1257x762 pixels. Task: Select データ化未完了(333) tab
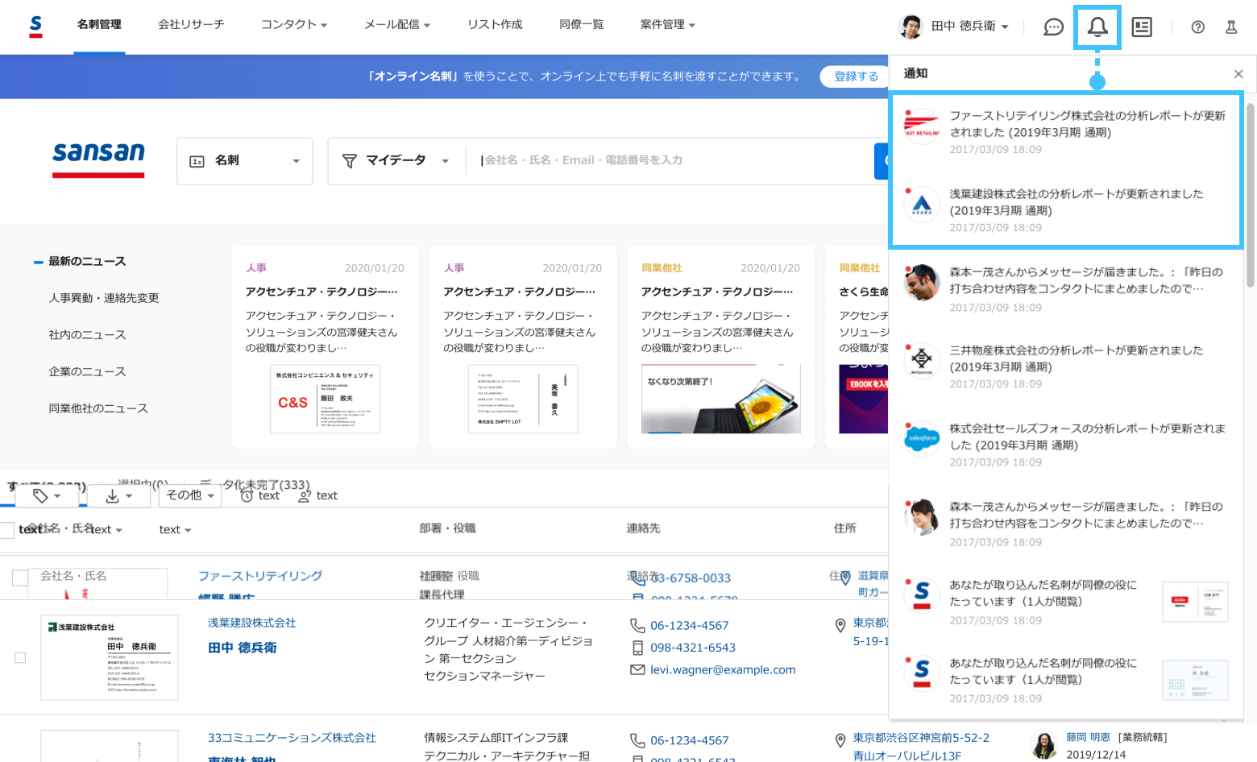[255, 485]
